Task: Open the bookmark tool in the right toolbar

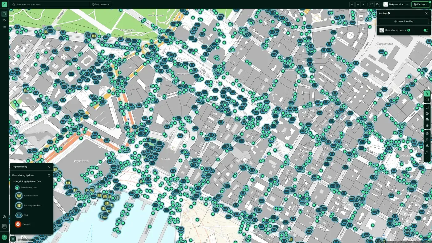Action: pos(427,107)
